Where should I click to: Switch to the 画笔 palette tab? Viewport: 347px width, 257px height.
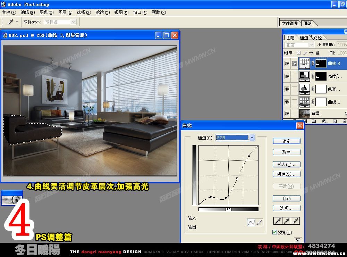pyautogui.click(x=308, y=23)
